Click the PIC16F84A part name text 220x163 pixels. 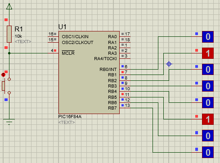70,117
